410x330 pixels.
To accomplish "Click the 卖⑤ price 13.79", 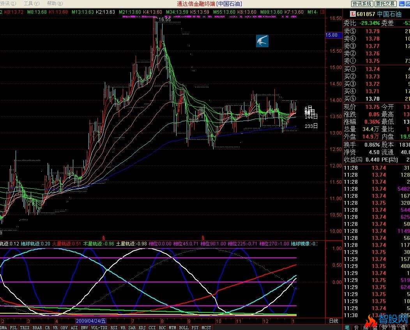I will [372, 31].
